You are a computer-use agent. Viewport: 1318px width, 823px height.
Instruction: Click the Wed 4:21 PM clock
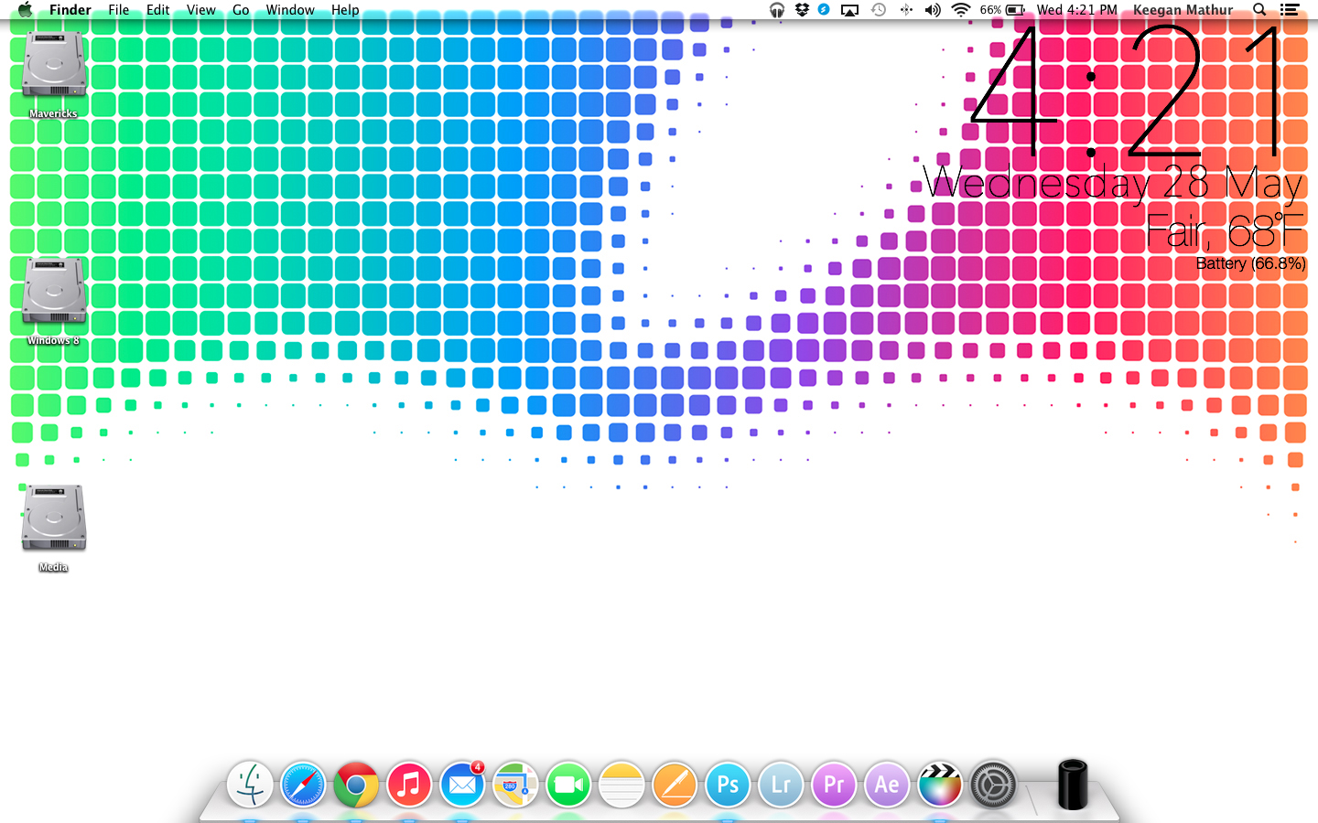(1077, 10)
